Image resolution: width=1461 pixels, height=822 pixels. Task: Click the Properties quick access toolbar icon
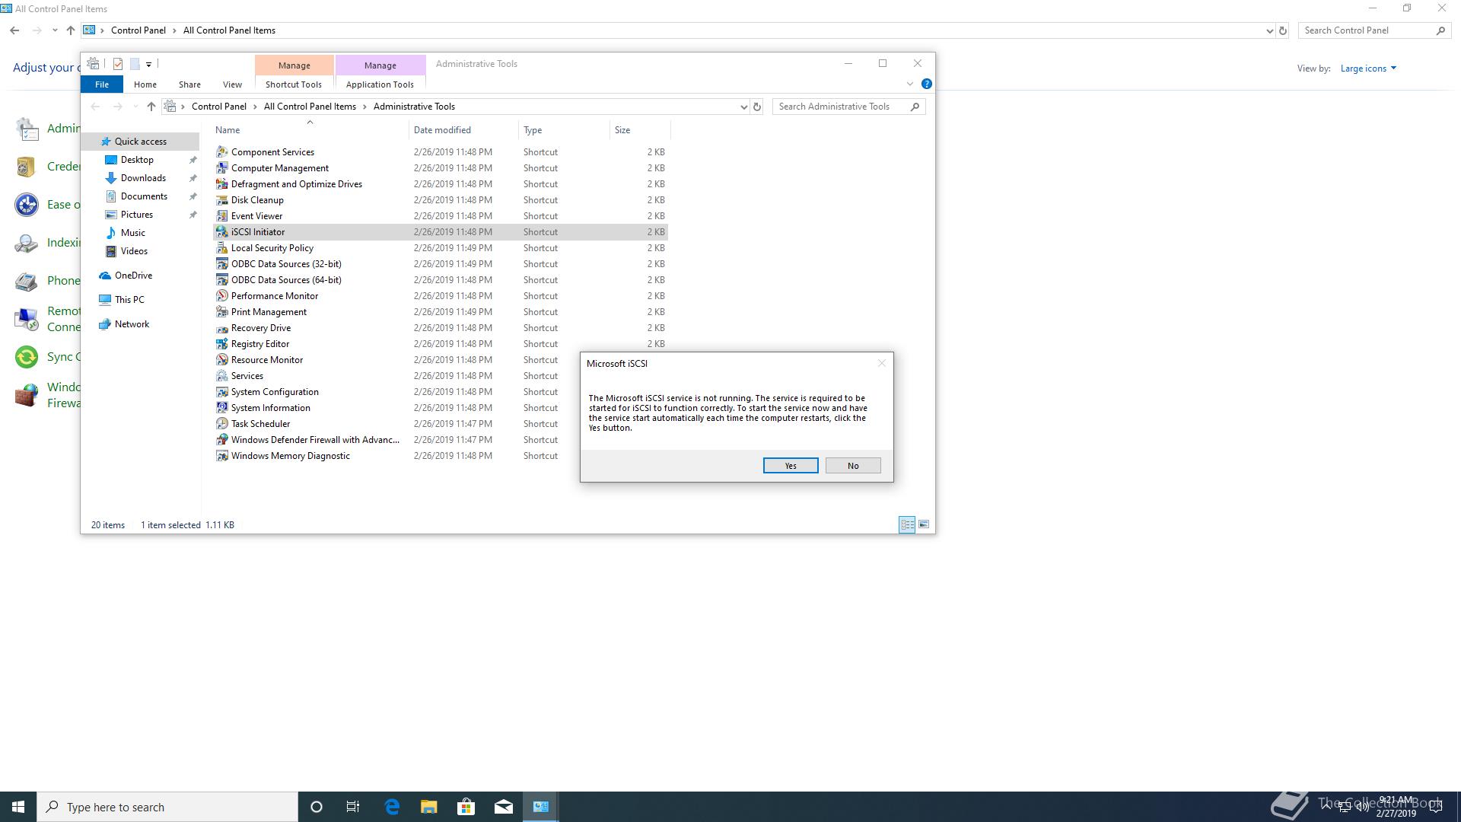tap(118, 64)
